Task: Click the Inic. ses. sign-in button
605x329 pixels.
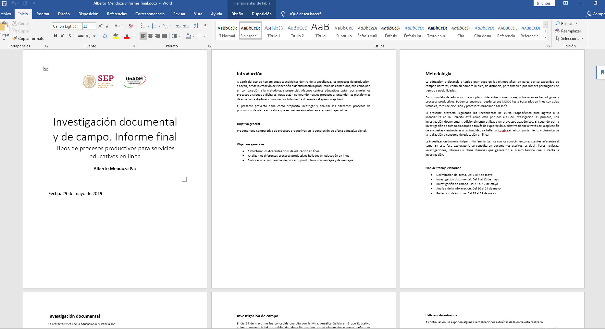Action: (x=544, y=3)
